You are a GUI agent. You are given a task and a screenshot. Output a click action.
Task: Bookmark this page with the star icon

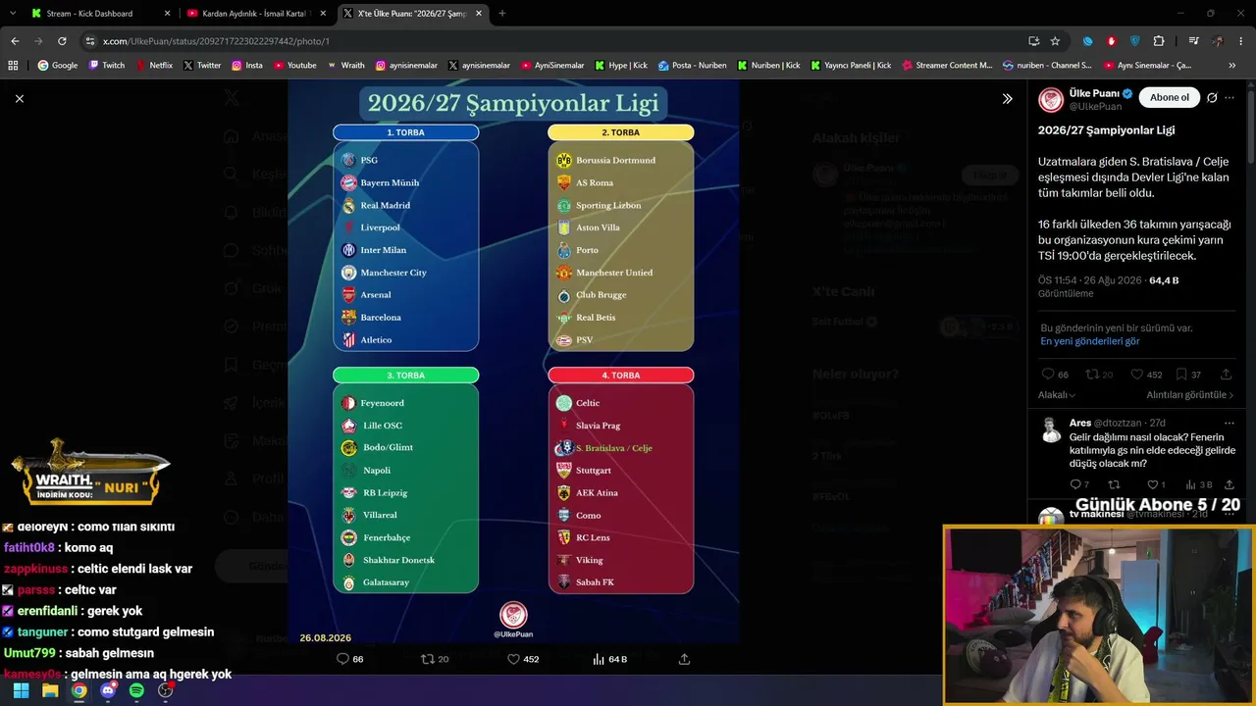[x=1055, y=41]
